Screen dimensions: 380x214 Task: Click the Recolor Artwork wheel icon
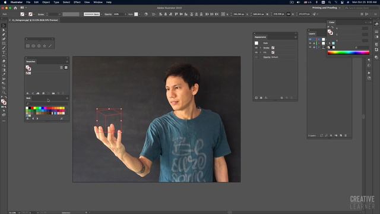point(146,14)
